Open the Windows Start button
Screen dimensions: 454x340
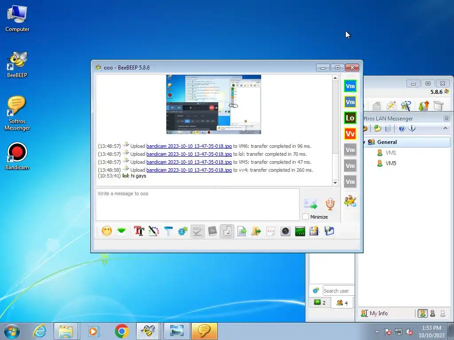tap(12, 331)
